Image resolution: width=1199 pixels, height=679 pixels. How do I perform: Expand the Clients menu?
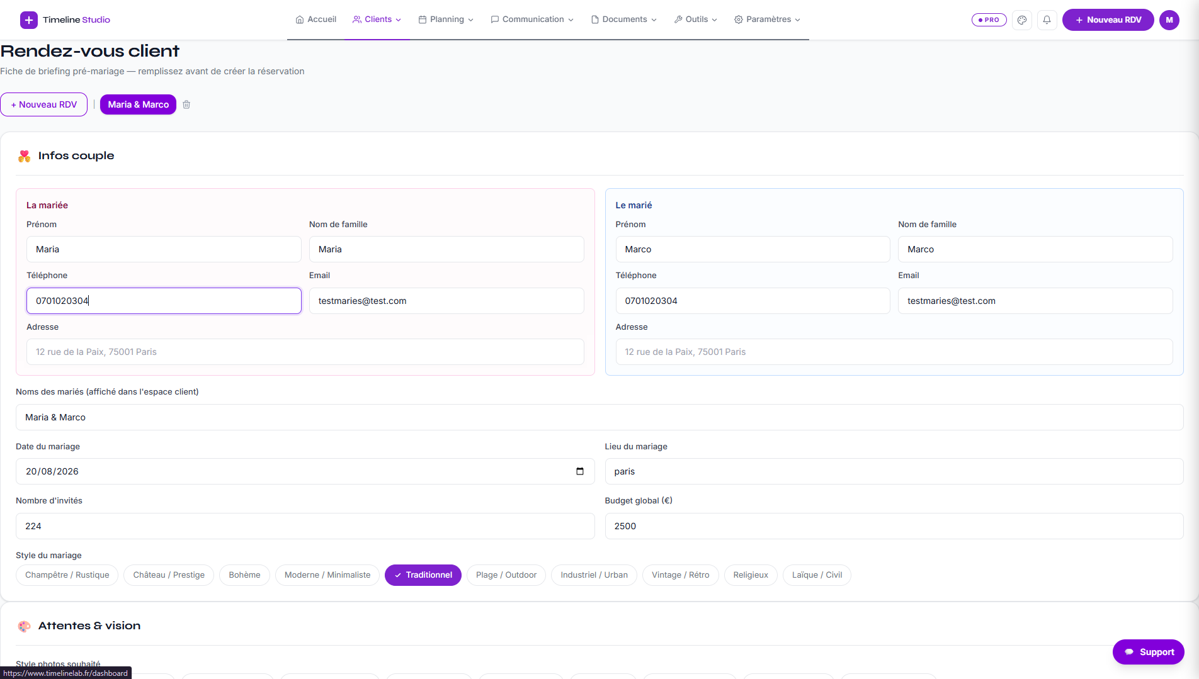click(x=377, y=20)
